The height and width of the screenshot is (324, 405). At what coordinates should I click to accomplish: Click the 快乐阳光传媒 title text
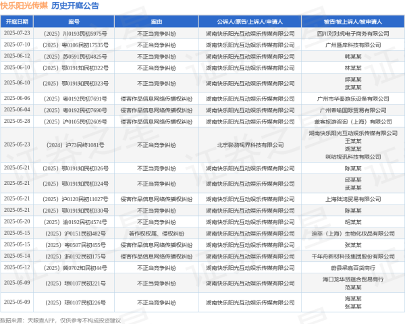coord(24,5)
